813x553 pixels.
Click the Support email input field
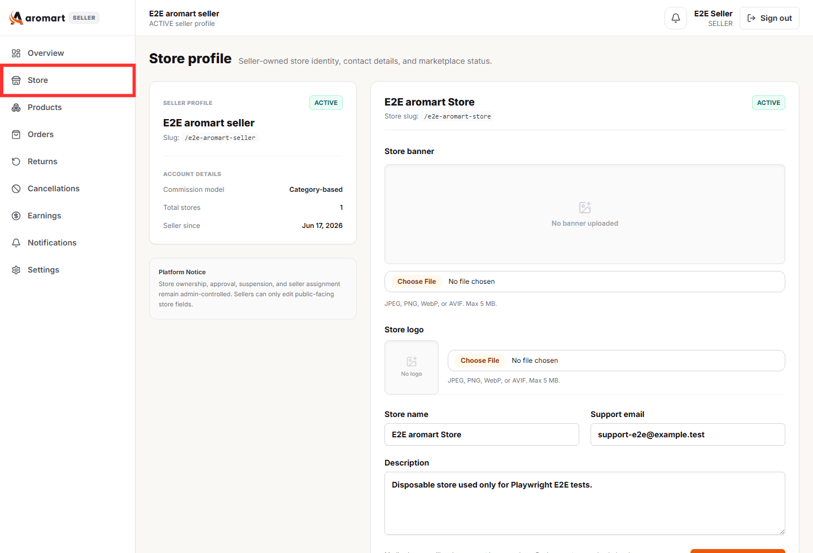point(688,434)
